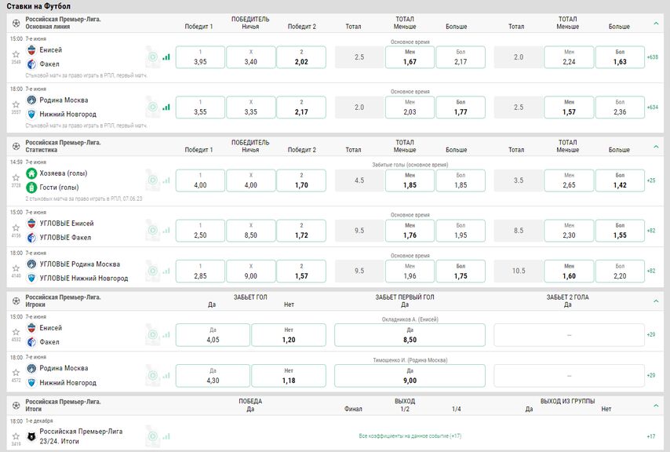Screen dimensions: 670x452
Task: Expand +82 markets for УГЛОВЫЕ Енисей
Action: [x=651, y=230]
